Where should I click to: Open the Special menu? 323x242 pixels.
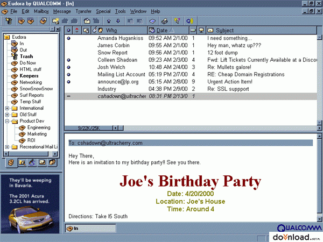(103, 11)
